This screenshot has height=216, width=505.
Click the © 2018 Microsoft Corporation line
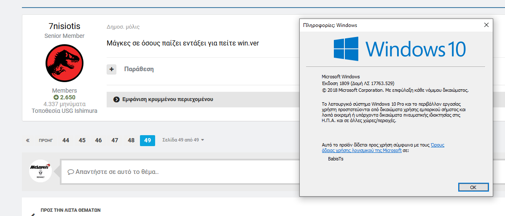coord(395,90)
